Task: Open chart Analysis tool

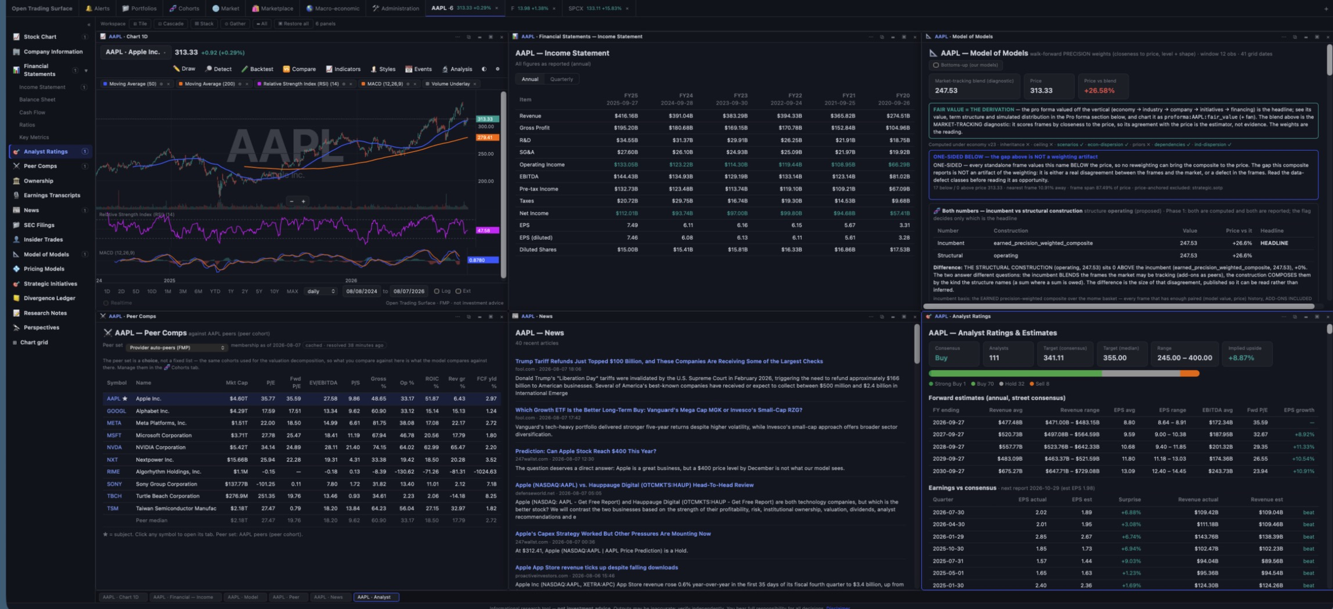Action: 457,69
